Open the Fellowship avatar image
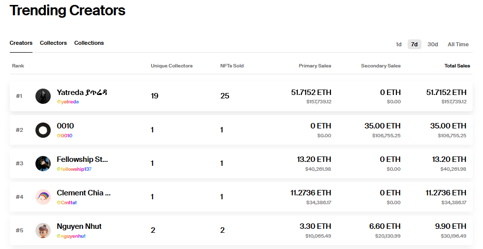This screenshot has width=483, height=249. (43, 163)
